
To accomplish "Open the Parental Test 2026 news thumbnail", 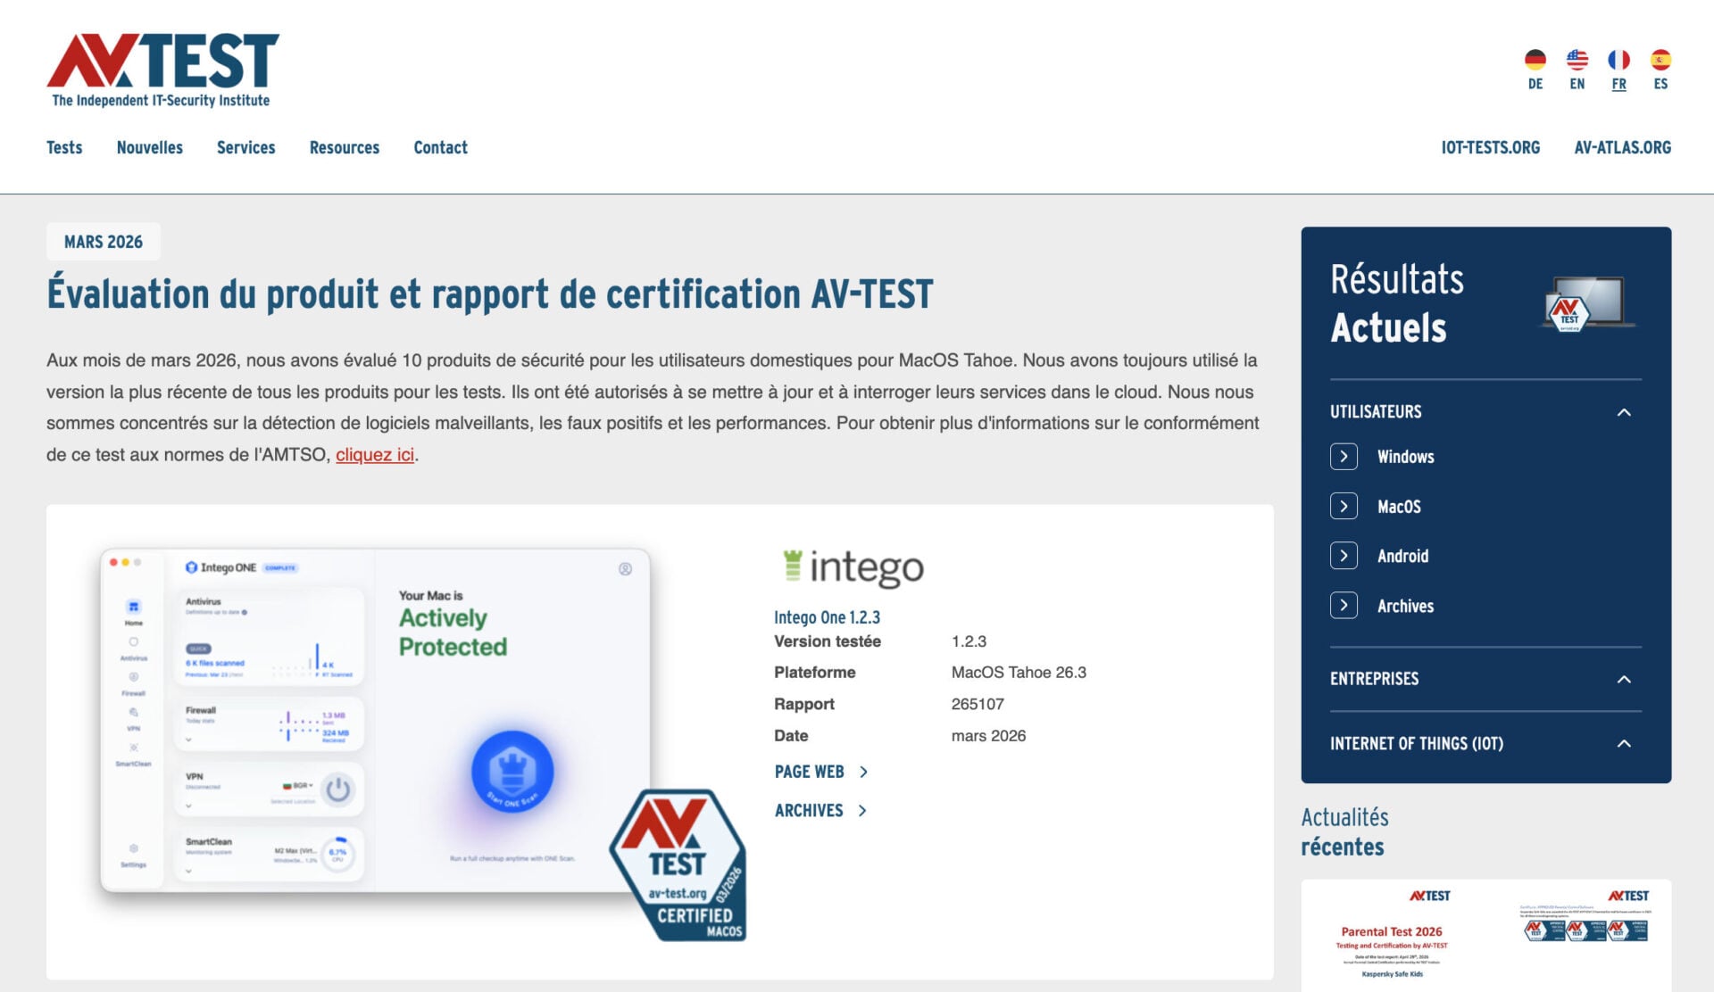I will coord(1485,935).
